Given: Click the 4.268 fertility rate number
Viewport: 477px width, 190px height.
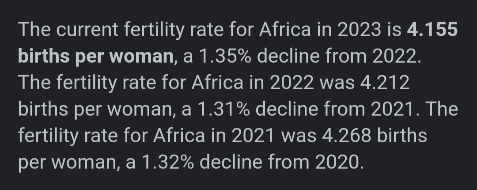Looking at the screenshot, I should point(347,136).
